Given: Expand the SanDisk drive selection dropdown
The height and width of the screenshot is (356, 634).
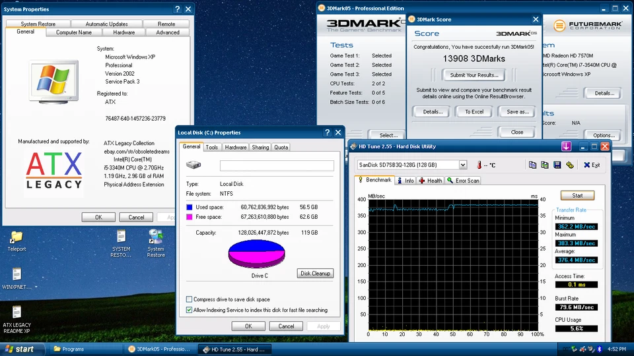Looking at the screenshot, I should point(462,165).
